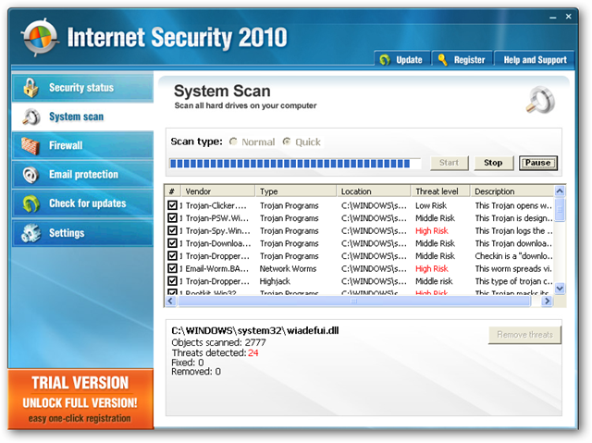Sort results by Threat level column
This screenshot has width=592, height=443.
[440, 191]
